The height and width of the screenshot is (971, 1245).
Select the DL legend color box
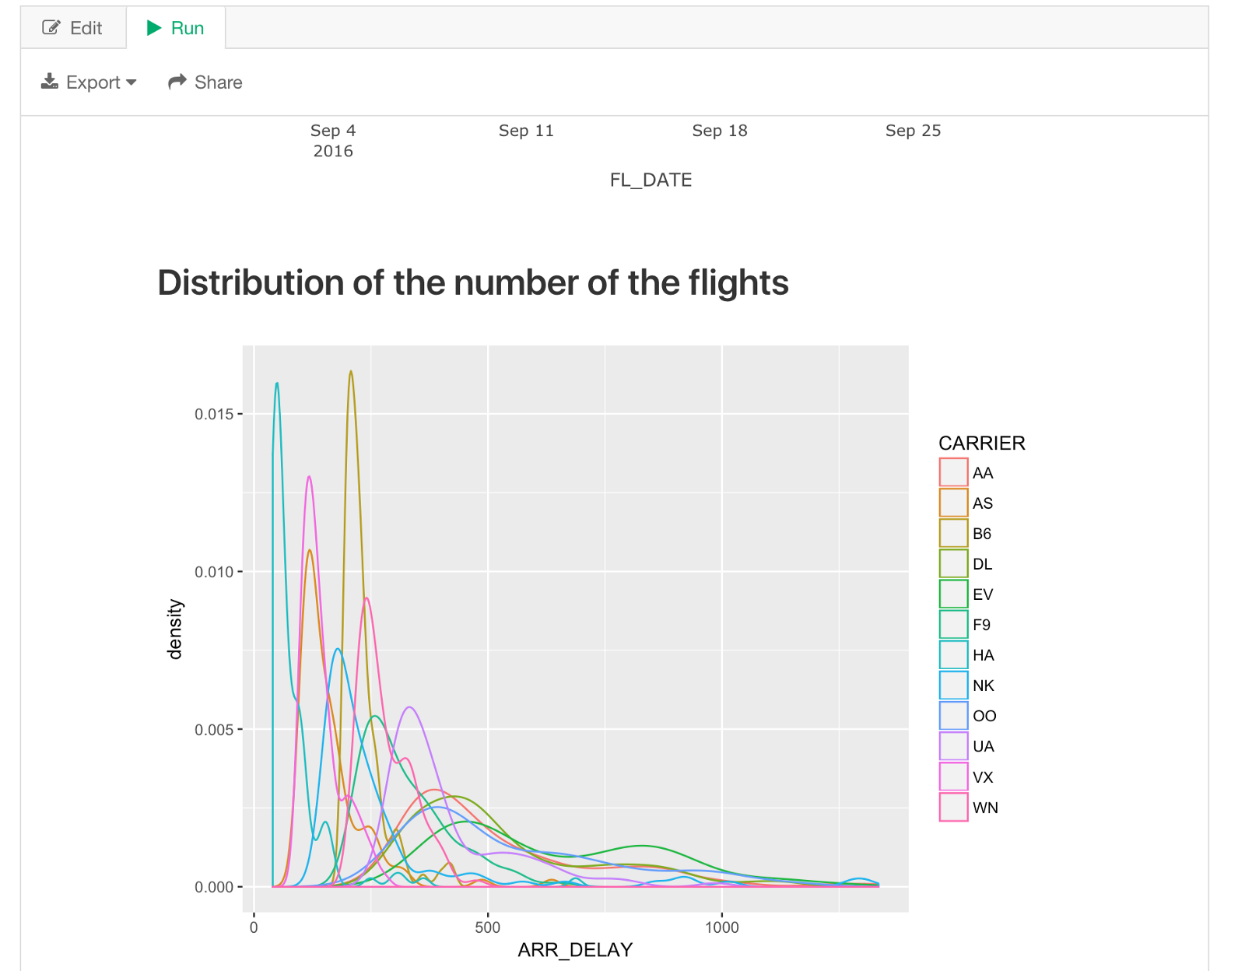pyautogui.click(x=953, y=563)
